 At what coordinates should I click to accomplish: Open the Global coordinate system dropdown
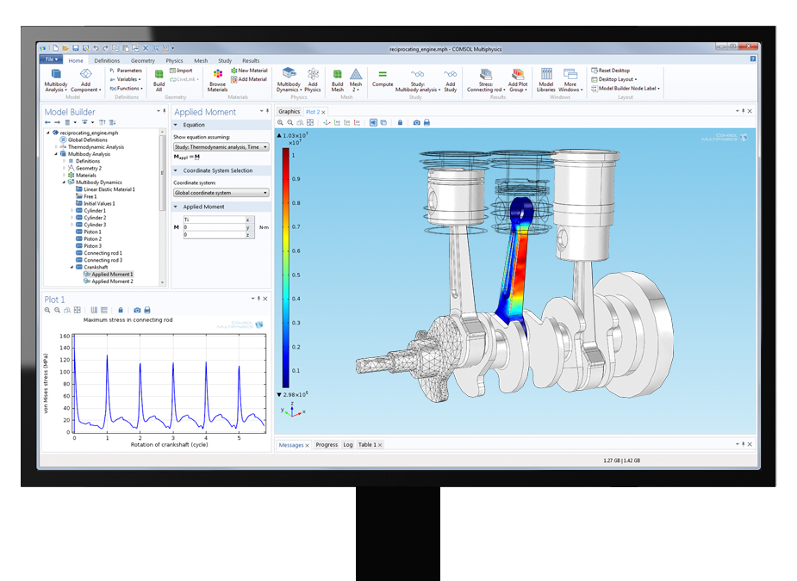221,193
